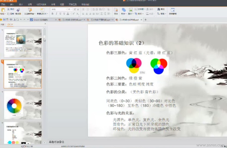Select slide 8 thumbnail
Screen dimensions: 227x148
coord(23,133)
